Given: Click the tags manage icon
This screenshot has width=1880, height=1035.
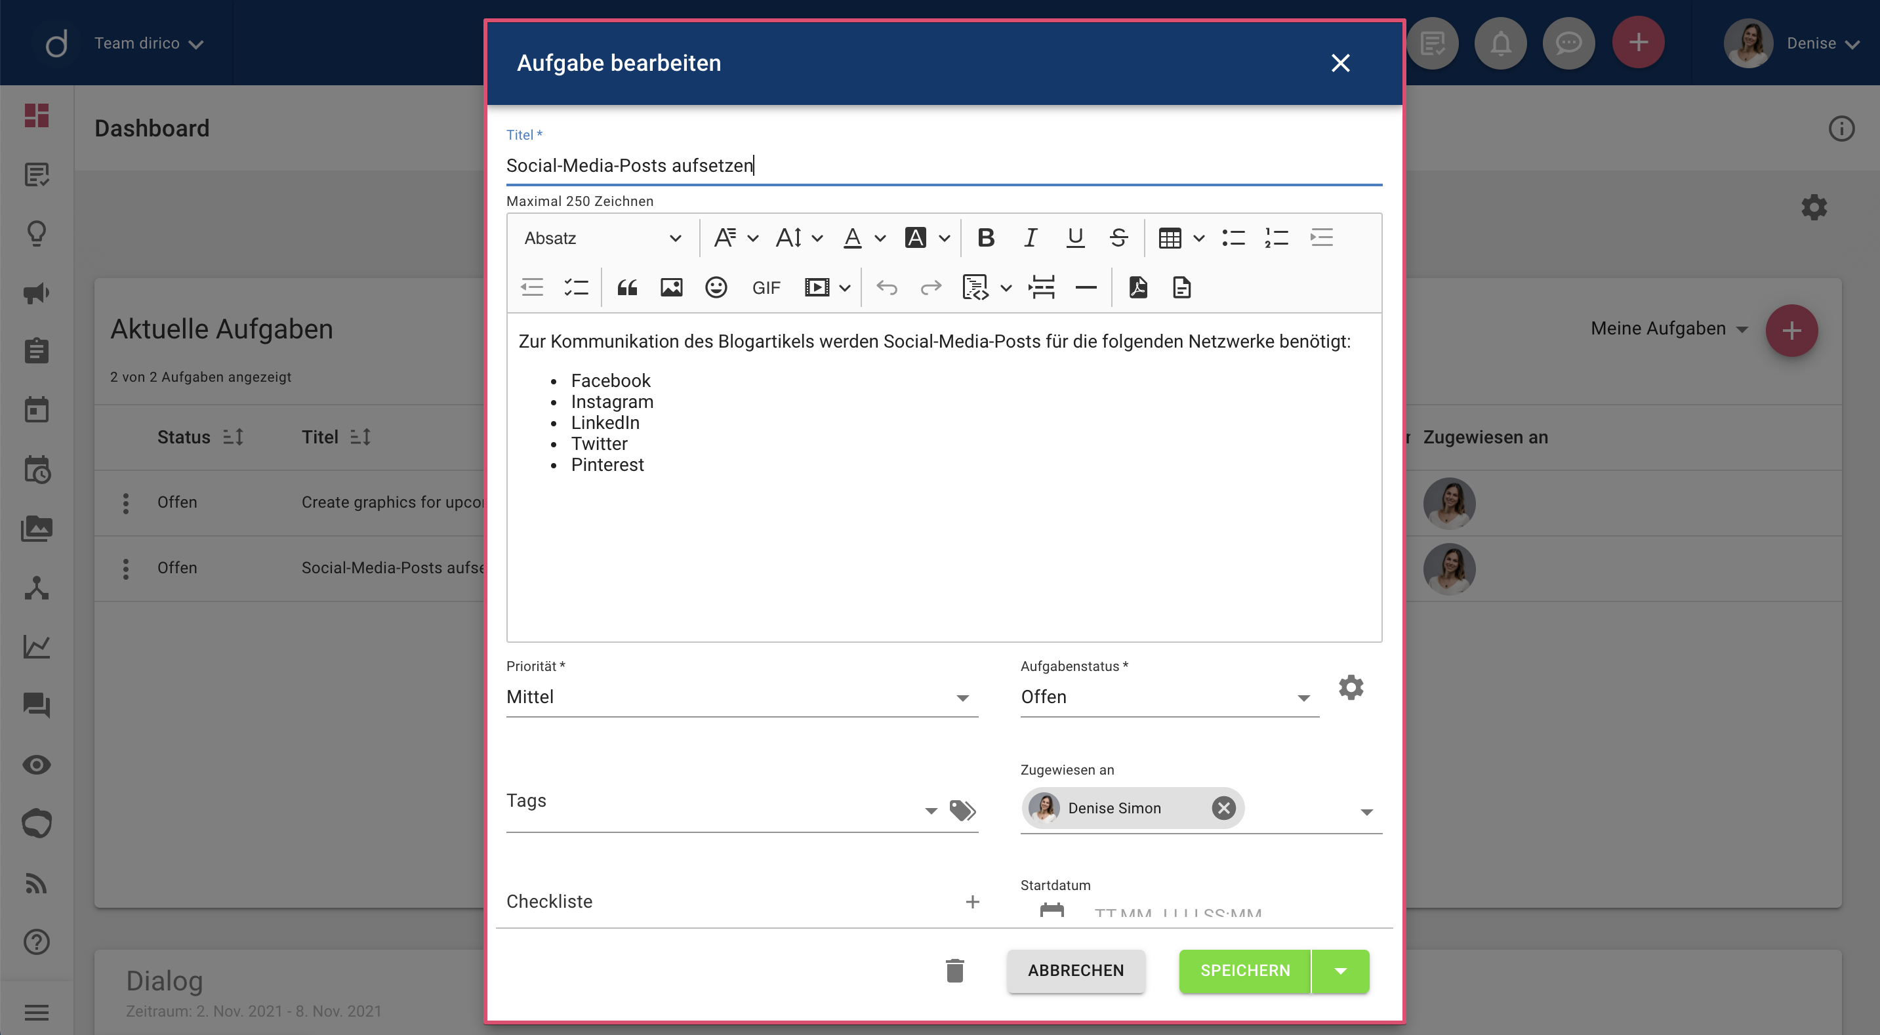Looking at the screenshot, I should [962, 810].
